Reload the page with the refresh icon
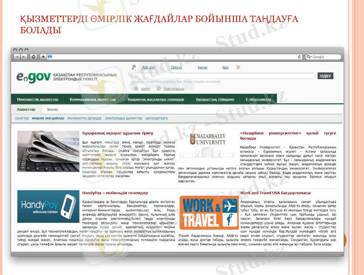The image size is (364, 275). click(x=299, y=57)
